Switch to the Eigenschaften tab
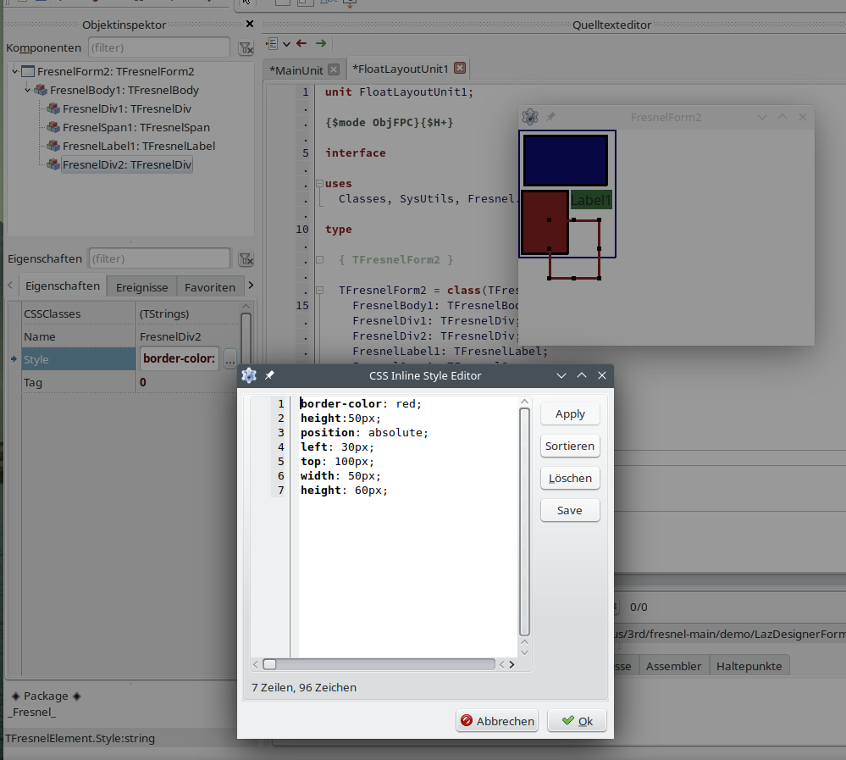The image size is (846, 760). 63,286
